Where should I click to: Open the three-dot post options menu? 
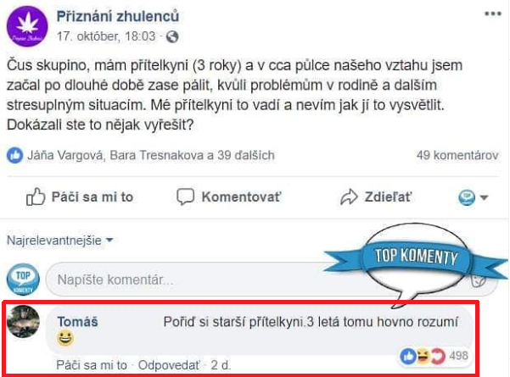(x=491, y=15)
